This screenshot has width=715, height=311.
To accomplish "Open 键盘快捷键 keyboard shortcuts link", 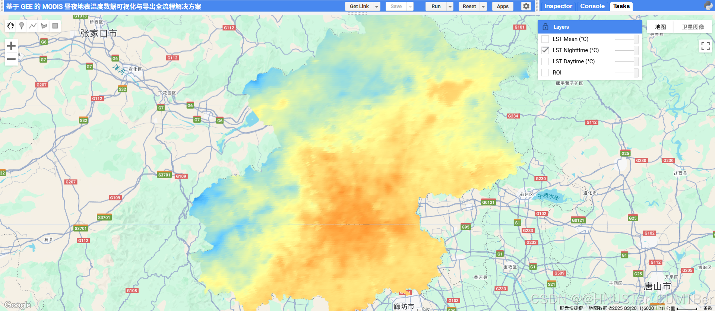I will point(571,308).
